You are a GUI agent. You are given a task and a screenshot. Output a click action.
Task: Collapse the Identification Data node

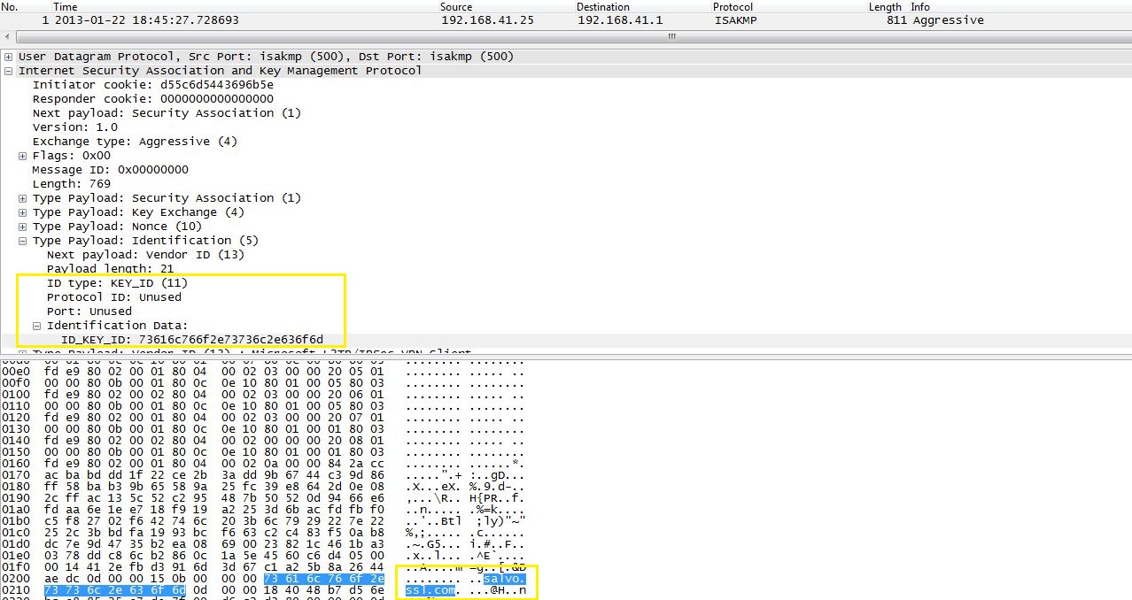36,325
